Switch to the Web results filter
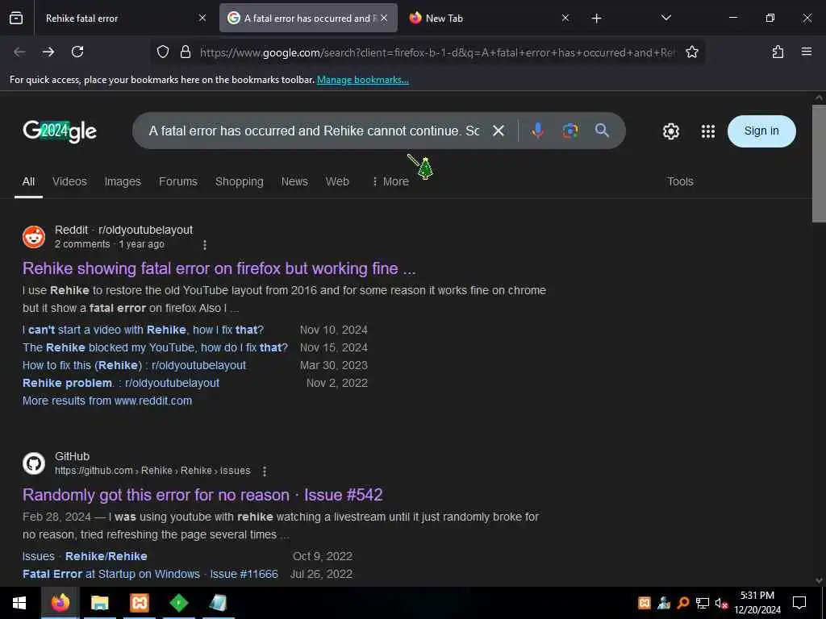 337,181
